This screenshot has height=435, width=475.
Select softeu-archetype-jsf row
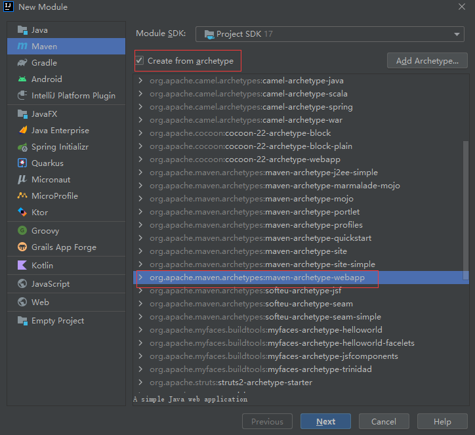click(301, 290)
